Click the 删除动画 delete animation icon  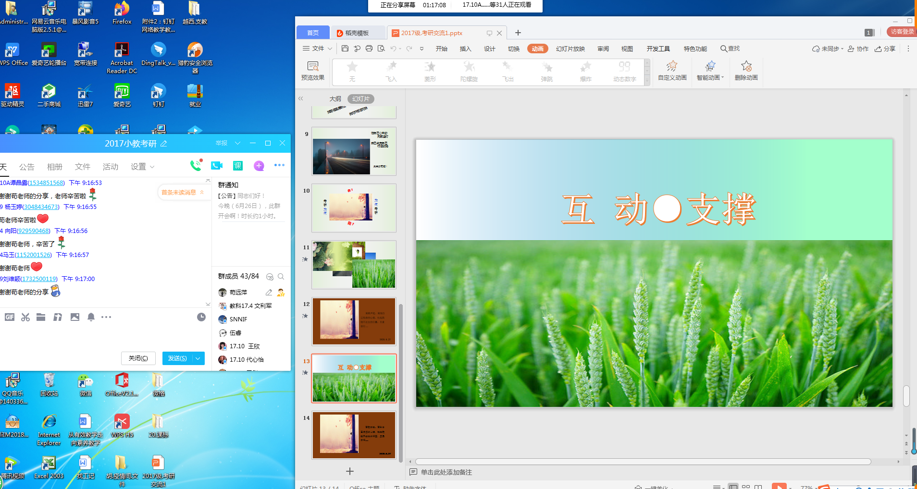746,70
